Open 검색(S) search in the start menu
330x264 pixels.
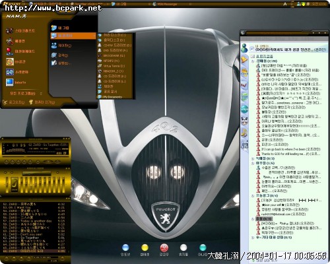(60, 55)
